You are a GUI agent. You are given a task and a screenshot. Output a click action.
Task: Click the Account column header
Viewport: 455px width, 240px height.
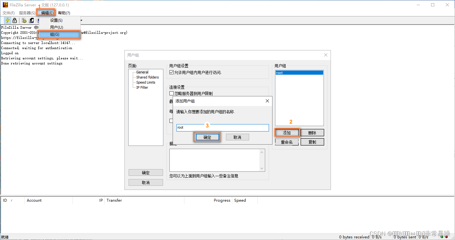48,200
